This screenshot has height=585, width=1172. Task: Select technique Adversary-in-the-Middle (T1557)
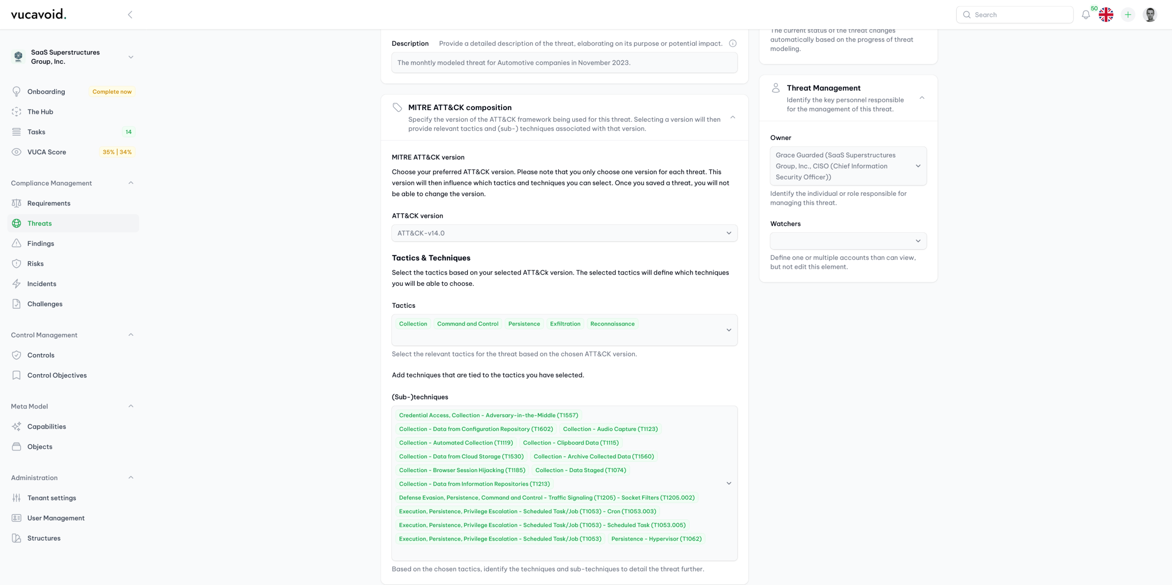(x=488, y=415)
